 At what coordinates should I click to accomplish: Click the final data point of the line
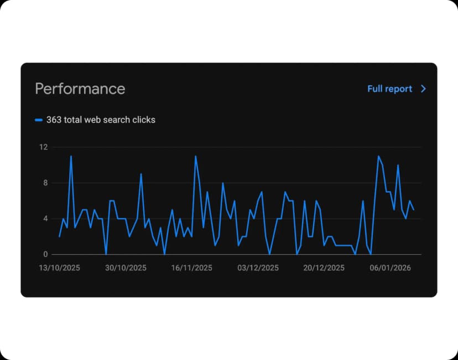click(x=413, y=210)
